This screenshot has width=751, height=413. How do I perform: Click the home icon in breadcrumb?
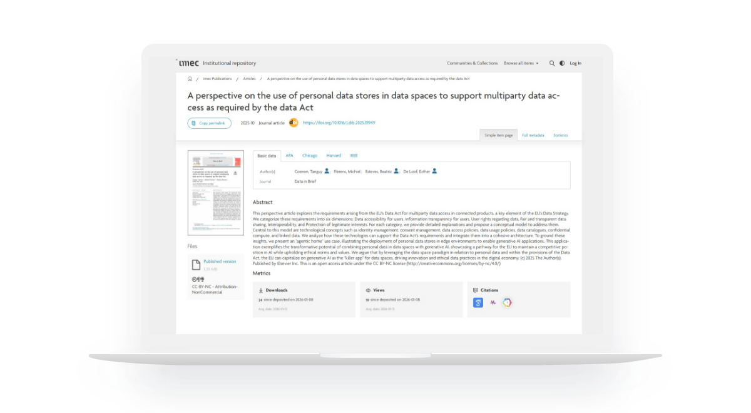pos(190,79)
